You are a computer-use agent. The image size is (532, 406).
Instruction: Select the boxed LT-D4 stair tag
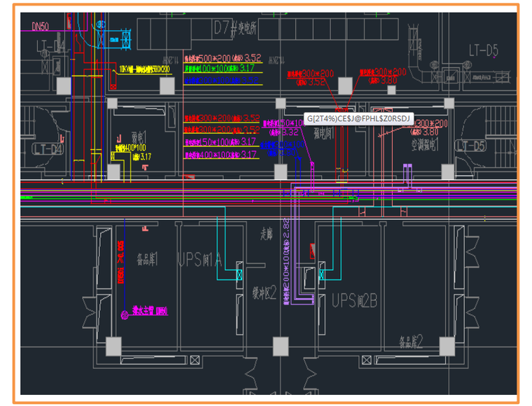point(48,148)
